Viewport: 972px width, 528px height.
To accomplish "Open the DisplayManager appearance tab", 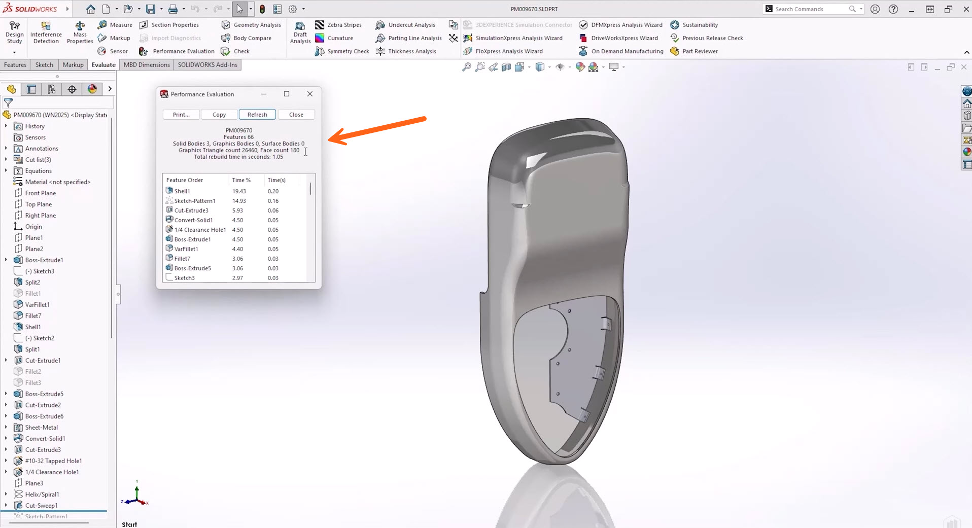I will pos(92,89).
